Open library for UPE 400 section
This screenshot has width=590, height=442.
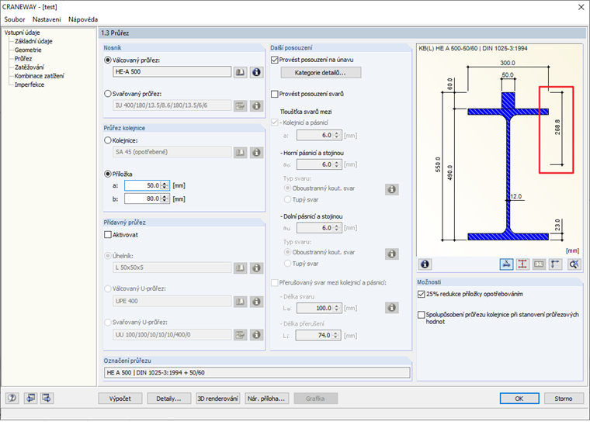(x=240, y=302)
